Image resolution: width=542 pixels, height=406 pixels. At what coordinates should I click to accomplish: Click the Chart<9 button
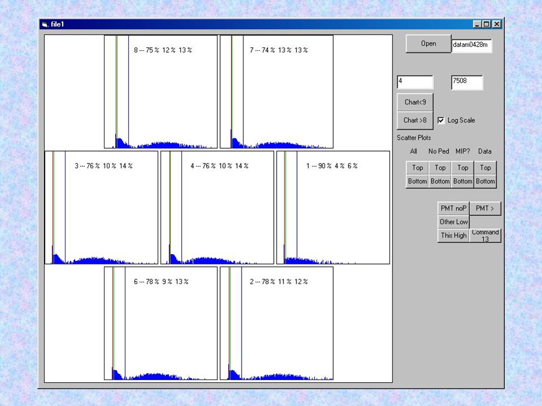pyautogui.click(x=415, y=102)
